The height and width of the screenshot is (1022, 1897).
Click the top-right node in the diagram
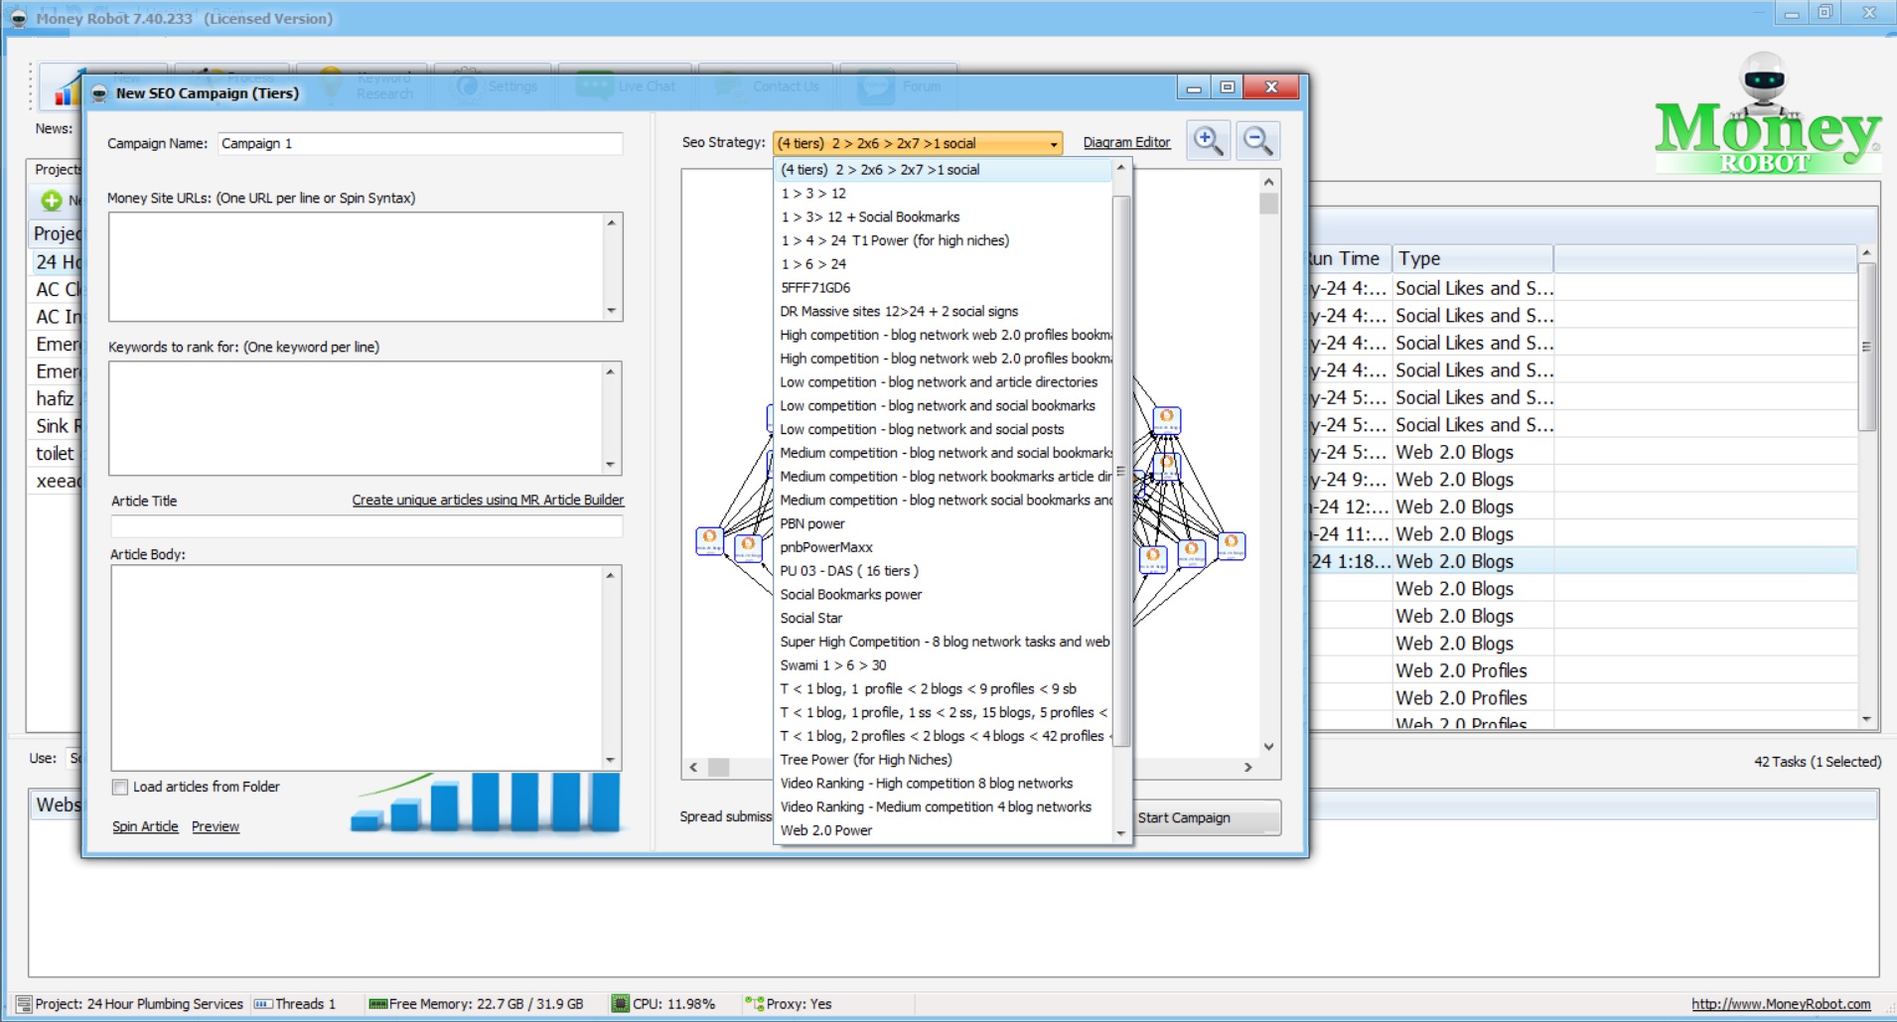tap(1166, 420)
